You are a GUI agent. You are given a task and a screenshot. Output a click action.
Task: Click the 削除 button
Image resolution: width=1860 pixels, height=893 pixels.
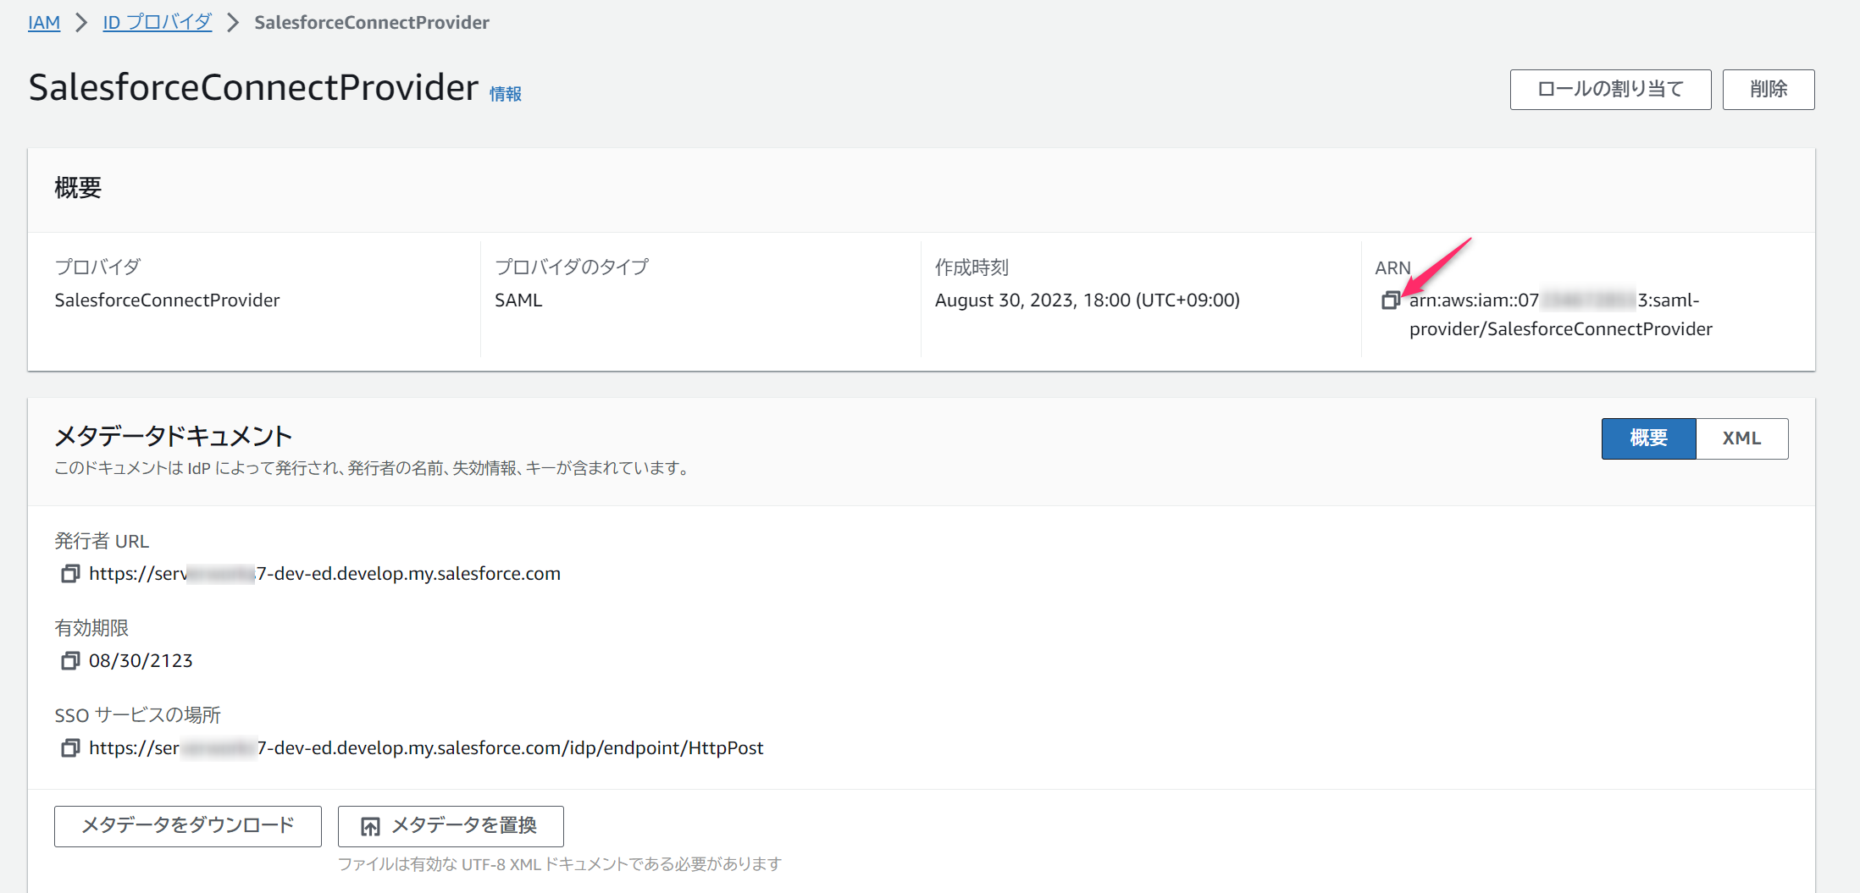[1769, 90]
